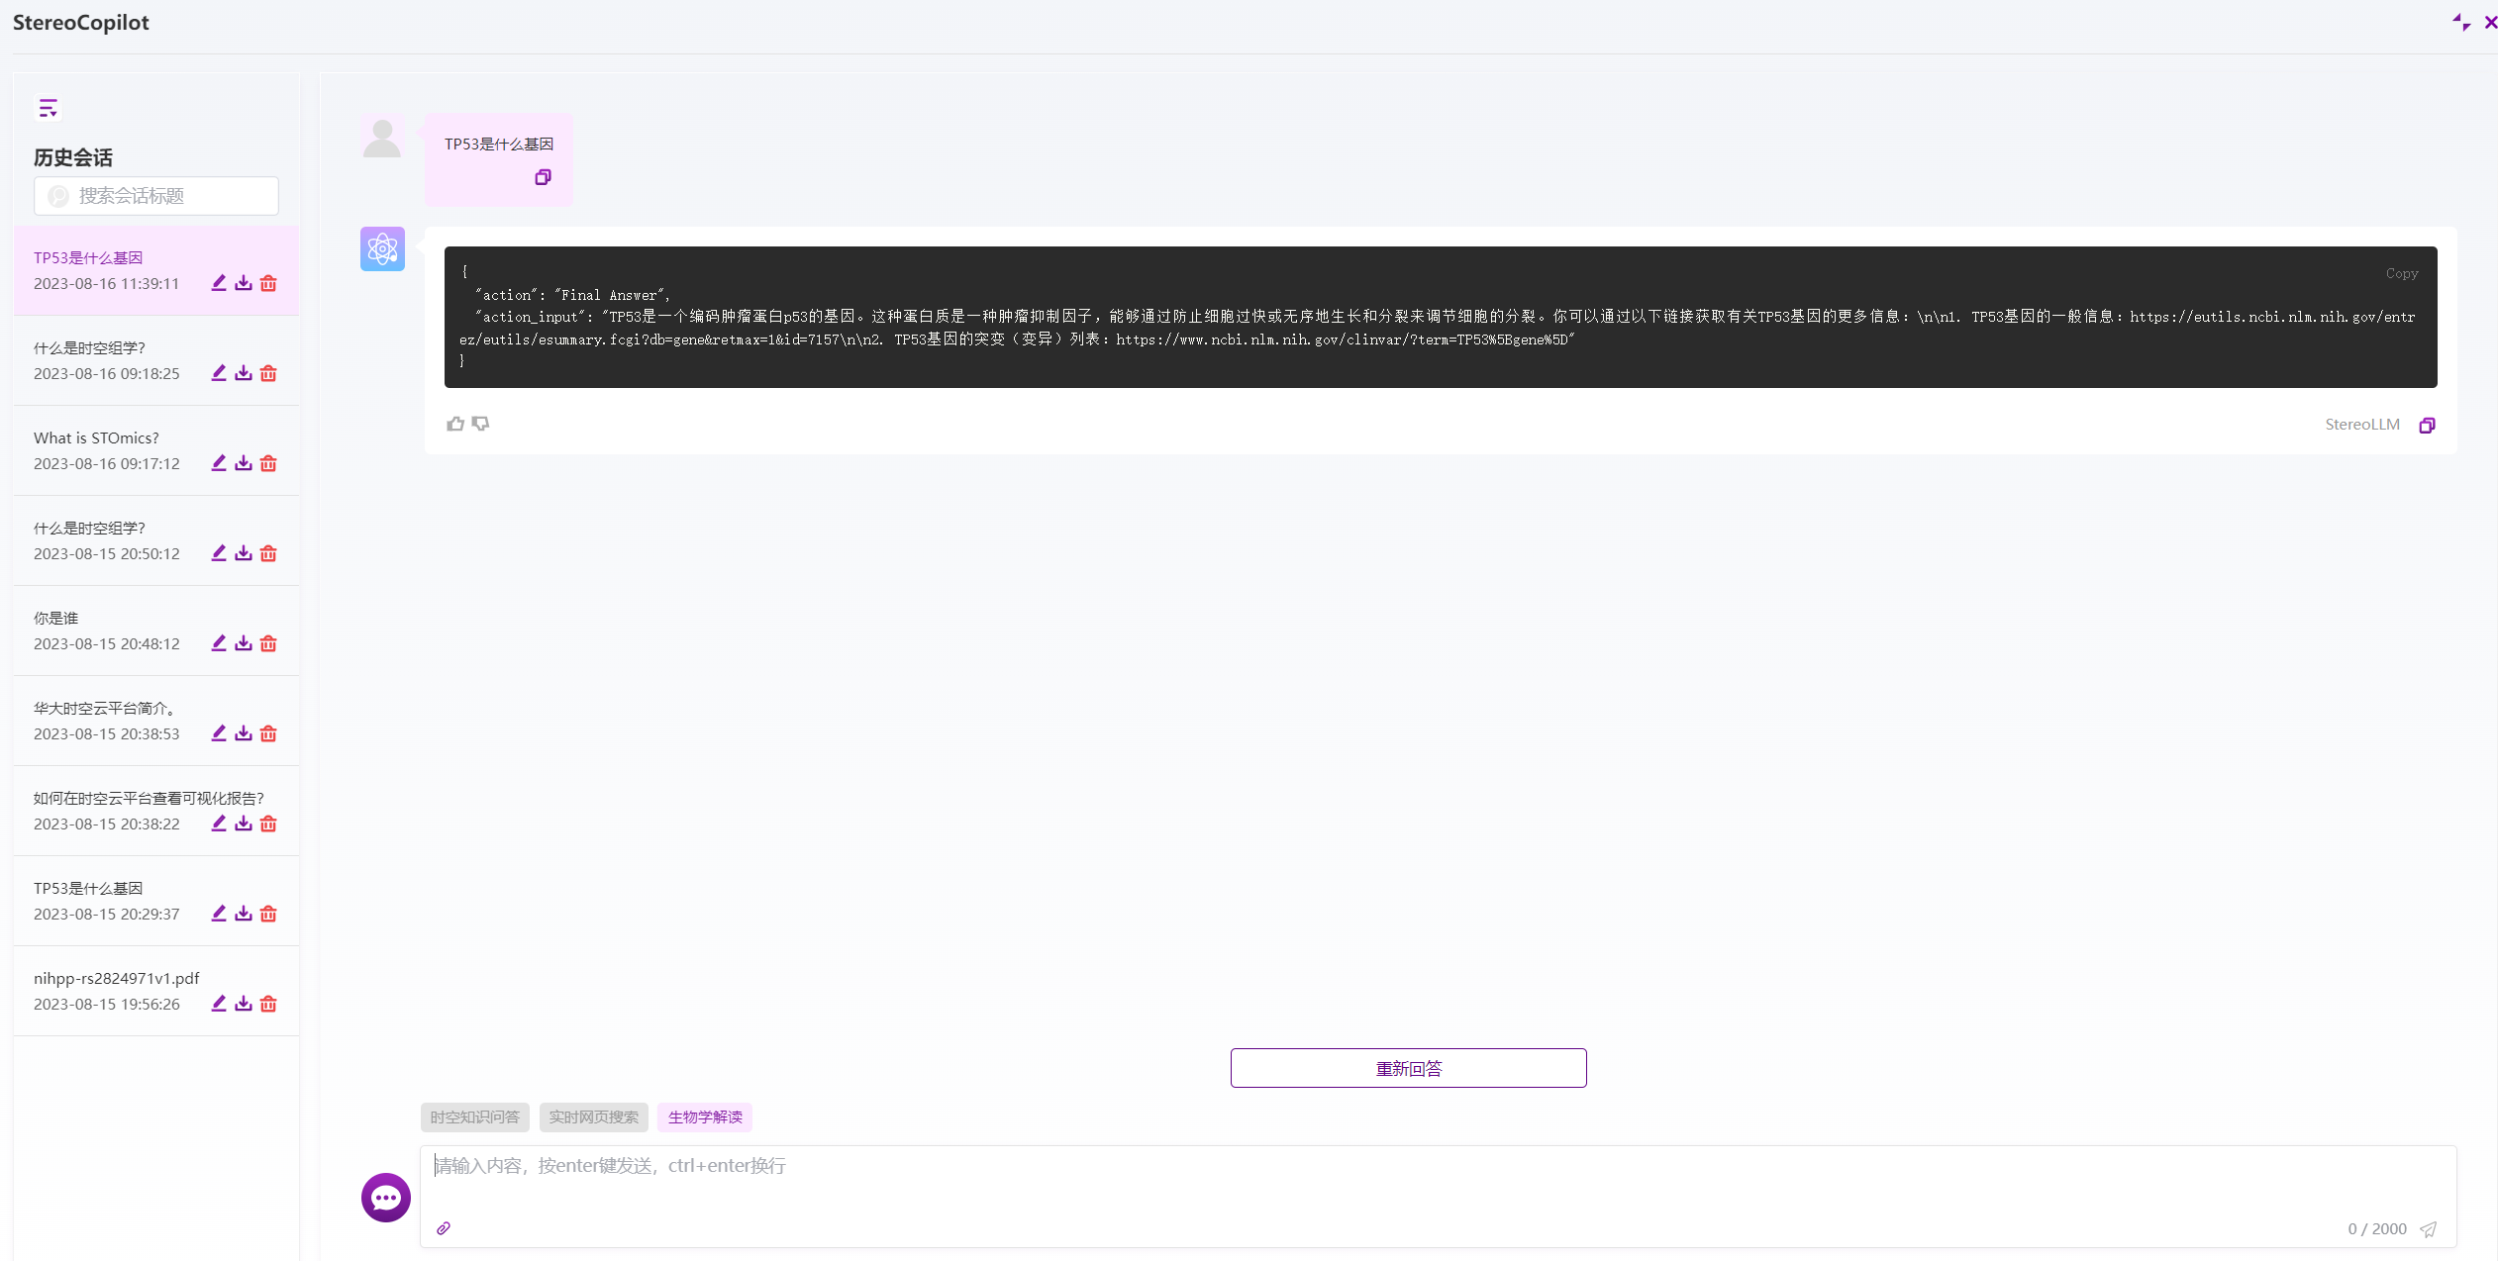This screenshot has height=1261, width=2498.
Task: Open the nihpp-rs2824971v1.pdf conversation
Action: point(156,991)
